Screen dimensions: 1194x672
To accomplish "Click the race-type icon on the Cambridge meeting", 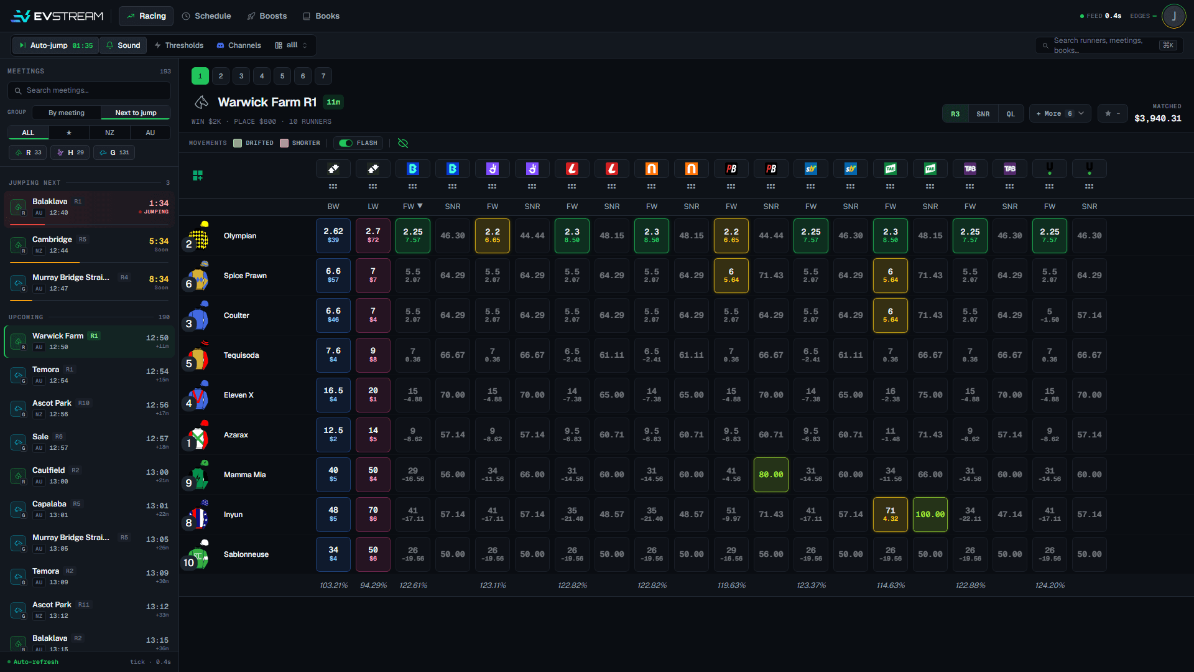I will [x=18, y=245].
